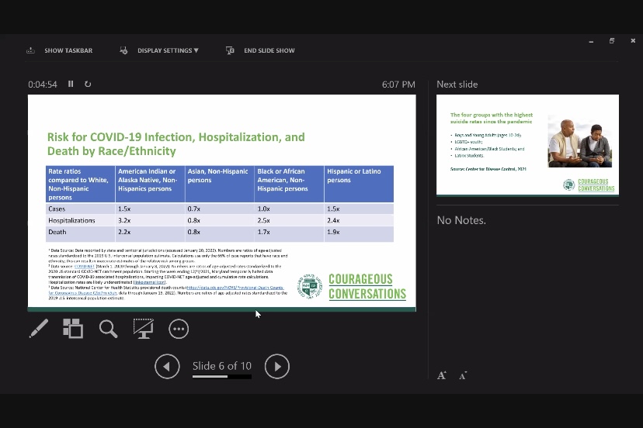Screen dimensions: 643x428
Task: Make the notes text smaller
Action: point(463,375)
